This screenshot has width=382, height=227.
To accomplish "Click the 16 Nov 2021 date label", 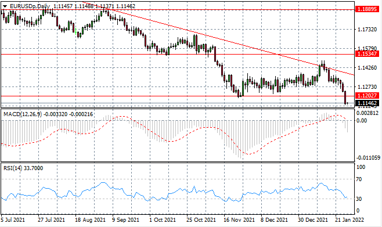I will click(239, 220).
